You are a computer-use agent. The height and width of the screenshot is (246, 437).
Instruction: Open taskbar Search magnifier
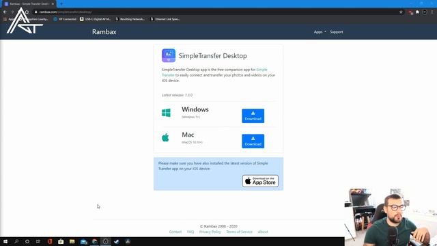point(16,241)
